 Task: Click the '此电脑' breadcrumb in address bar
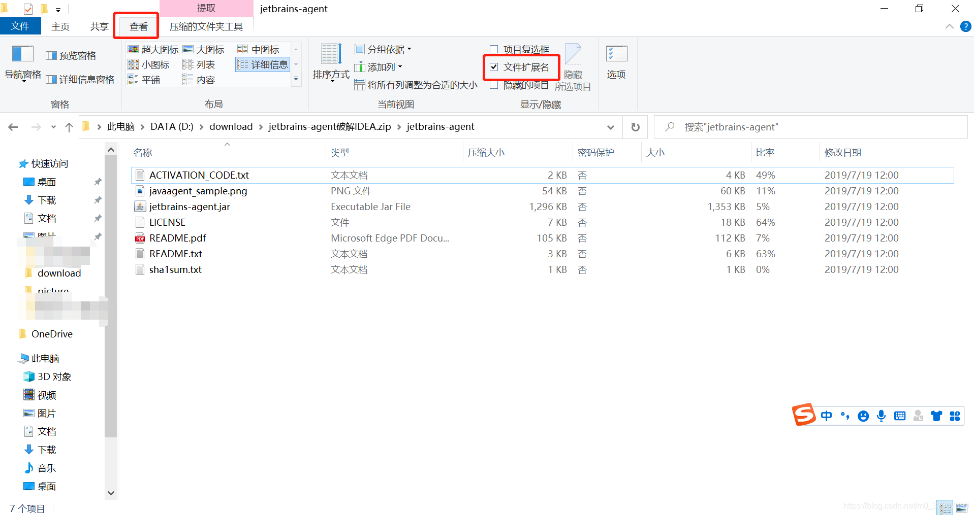coord(121,127)
